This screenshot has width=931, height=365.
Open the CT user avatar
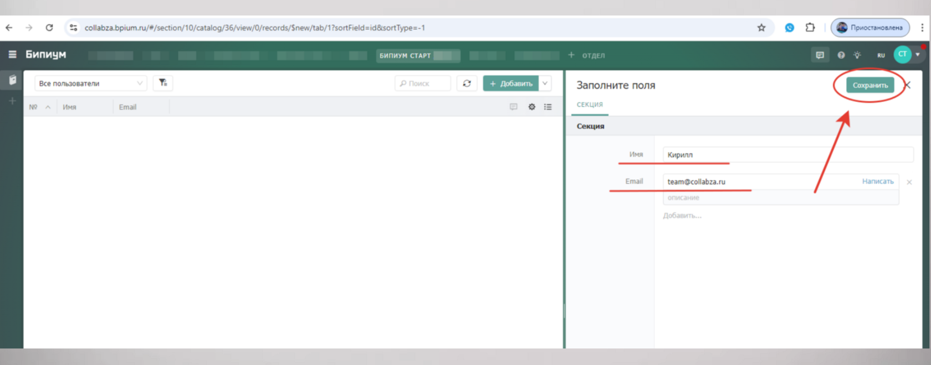[x=902, y=54]
